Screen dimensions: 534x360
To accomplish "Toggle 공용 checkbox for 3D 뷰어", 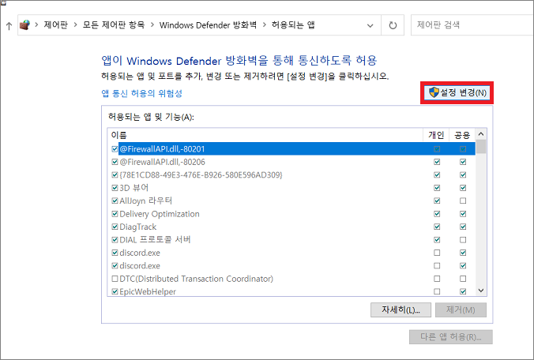I will click(x=463, y=188).
